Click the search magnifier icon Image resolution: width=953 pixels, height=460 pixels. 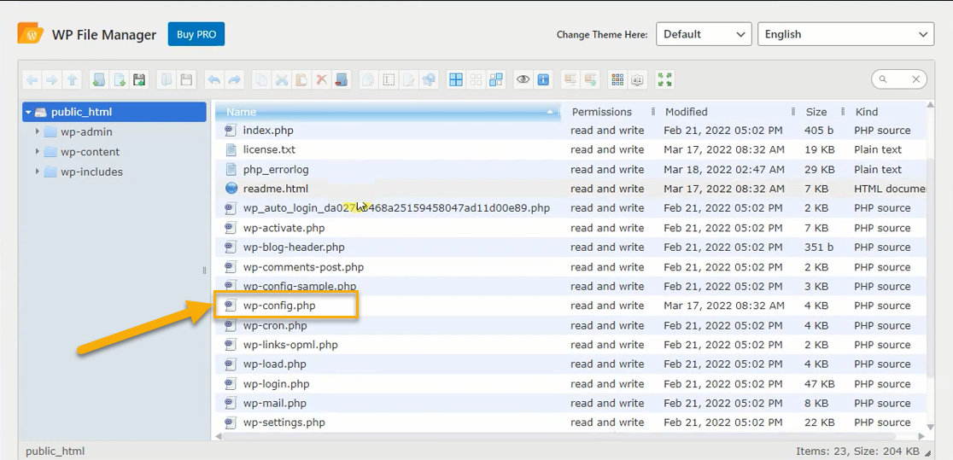pyautogui.click(x=883, y=79)
